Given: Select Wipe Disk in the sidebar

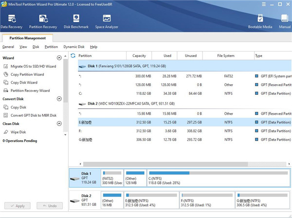Looking at the screenshot, I should click(x=18, y=132).
